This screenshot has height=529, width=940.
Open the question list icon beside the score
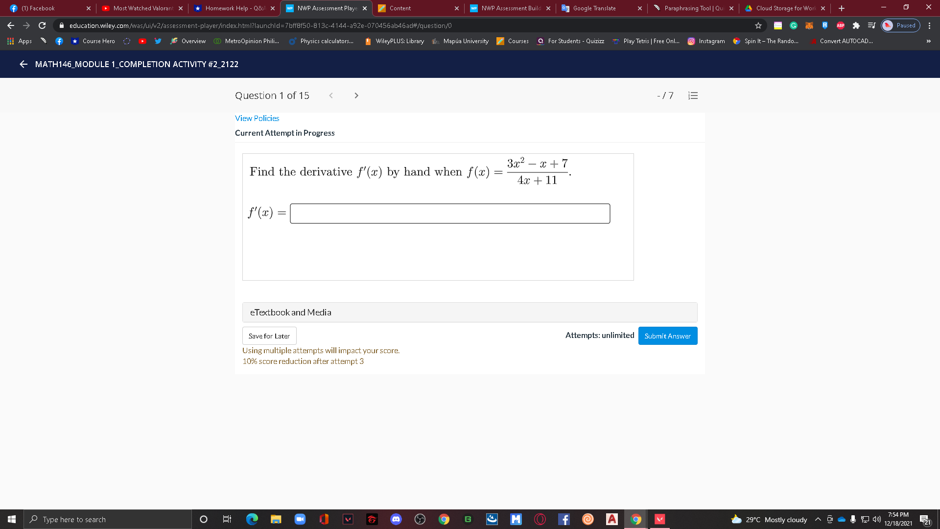tap(693, 96)
